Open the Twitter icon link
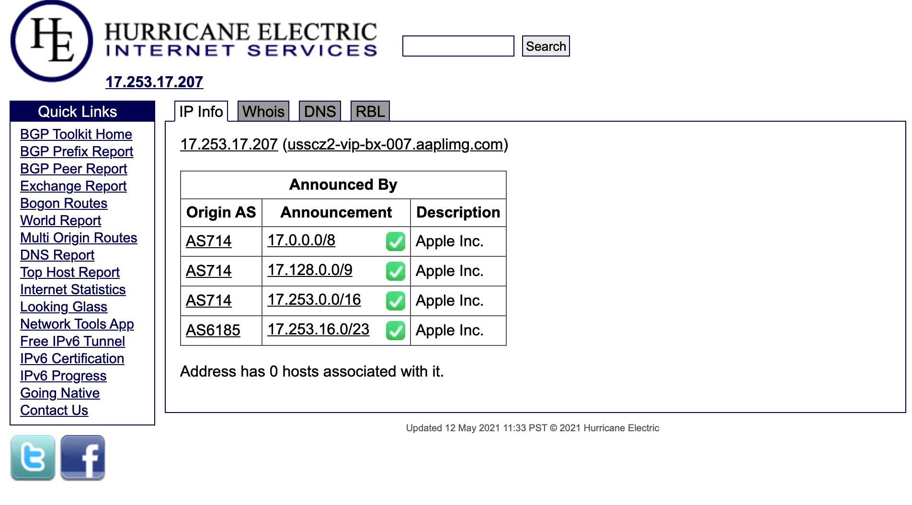 [x=33, y=458]
